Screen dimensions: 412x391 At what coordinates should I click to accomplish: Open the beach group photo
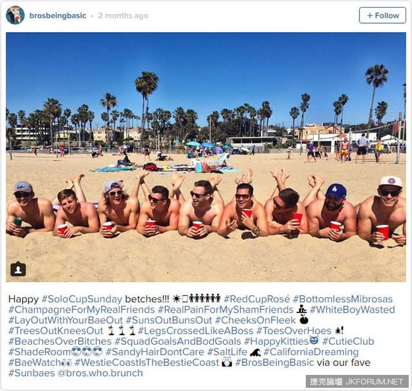(206, 157)
